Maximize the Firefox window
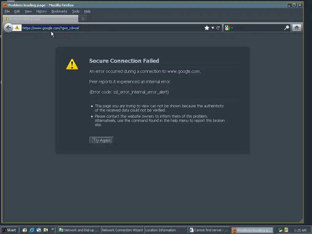 coord(294,5)
